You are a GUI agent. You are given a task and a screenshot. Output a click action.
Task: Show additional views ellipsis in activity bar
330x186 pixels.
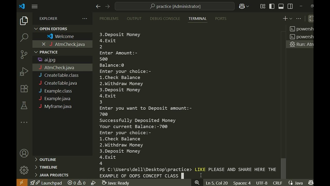24,122
